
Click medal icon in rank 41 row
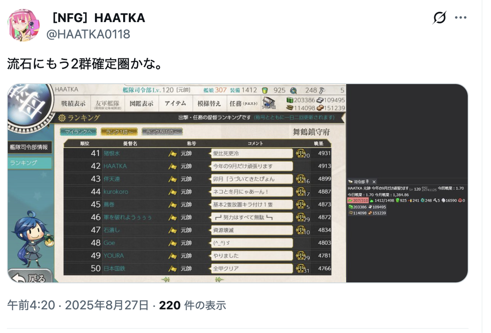pyautogui.click(x=301, y=154)
